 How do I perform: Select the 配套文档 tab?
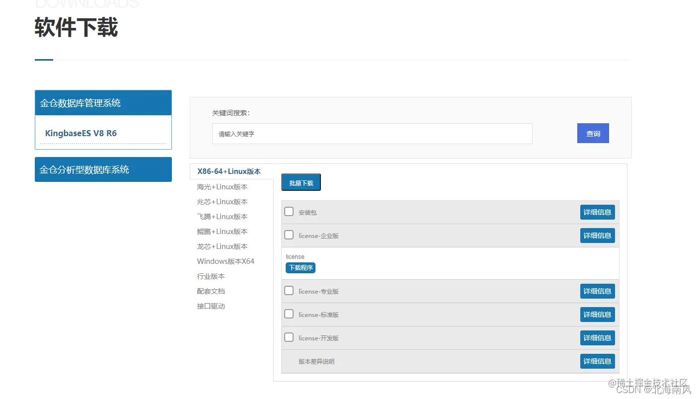[x=211, y=291]
